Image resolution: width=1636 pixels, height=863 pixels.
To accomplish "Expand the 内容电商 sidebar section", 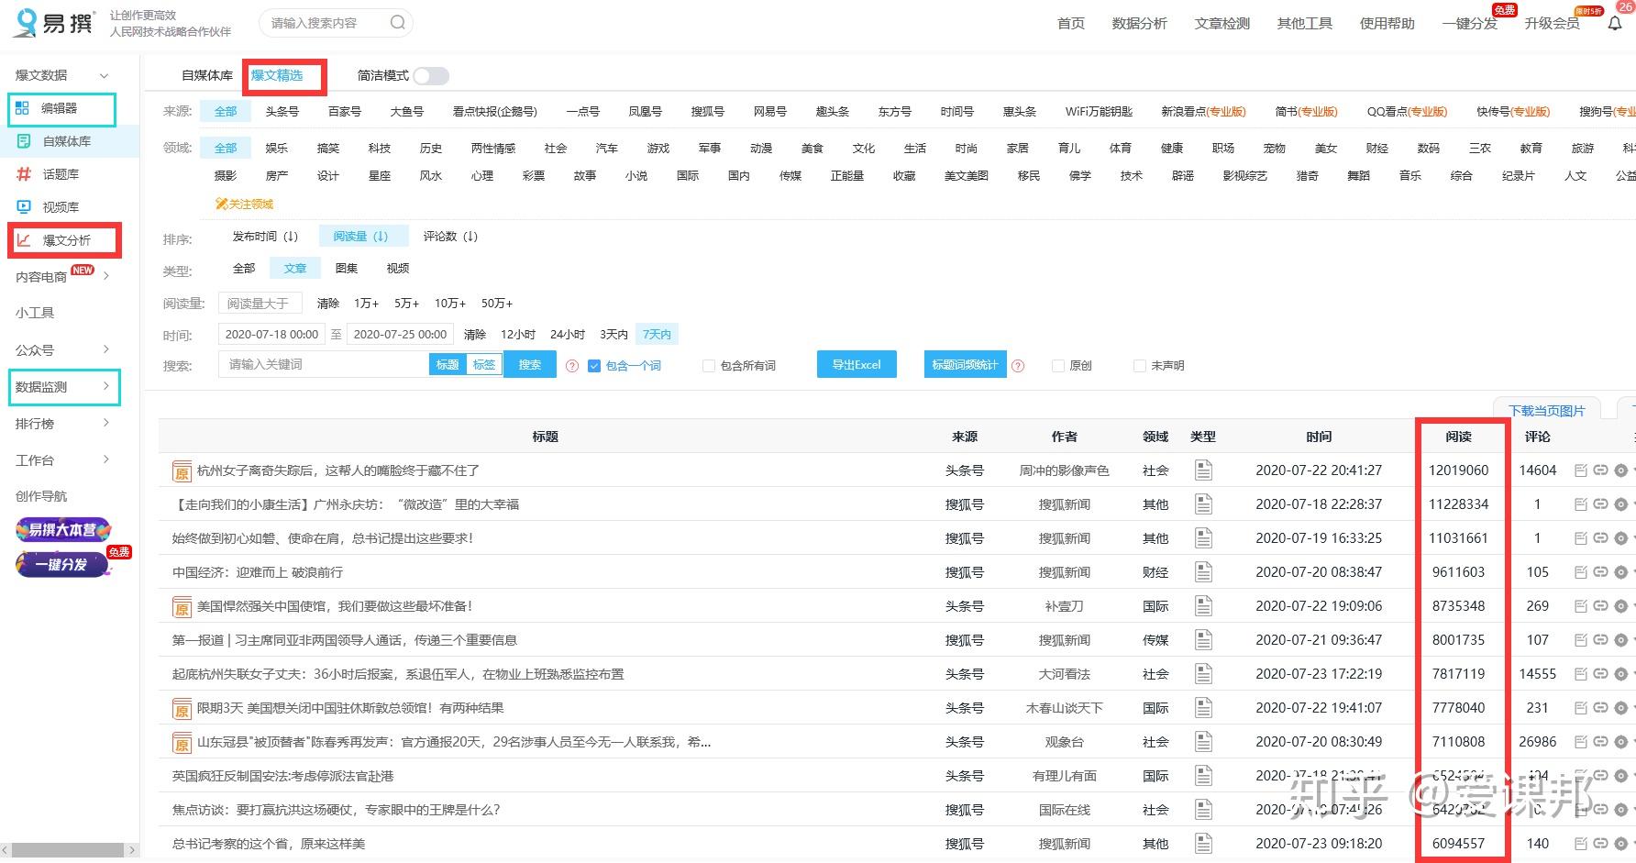I will pos(106,276).
